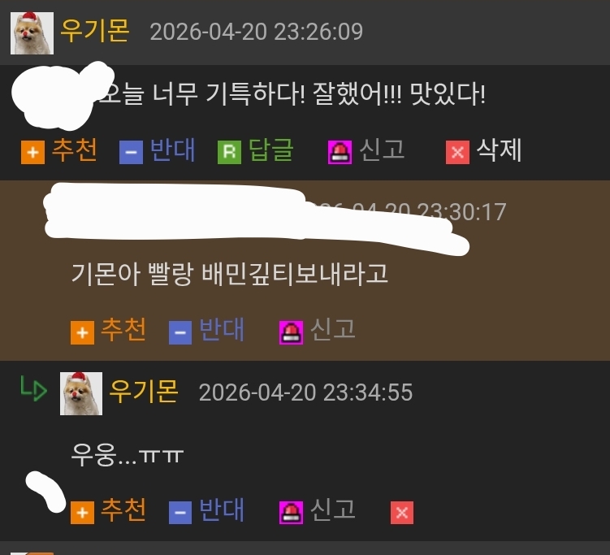Click the blue minus icon under 우웅 reply
610x555 pixels.
coord(180,513)
